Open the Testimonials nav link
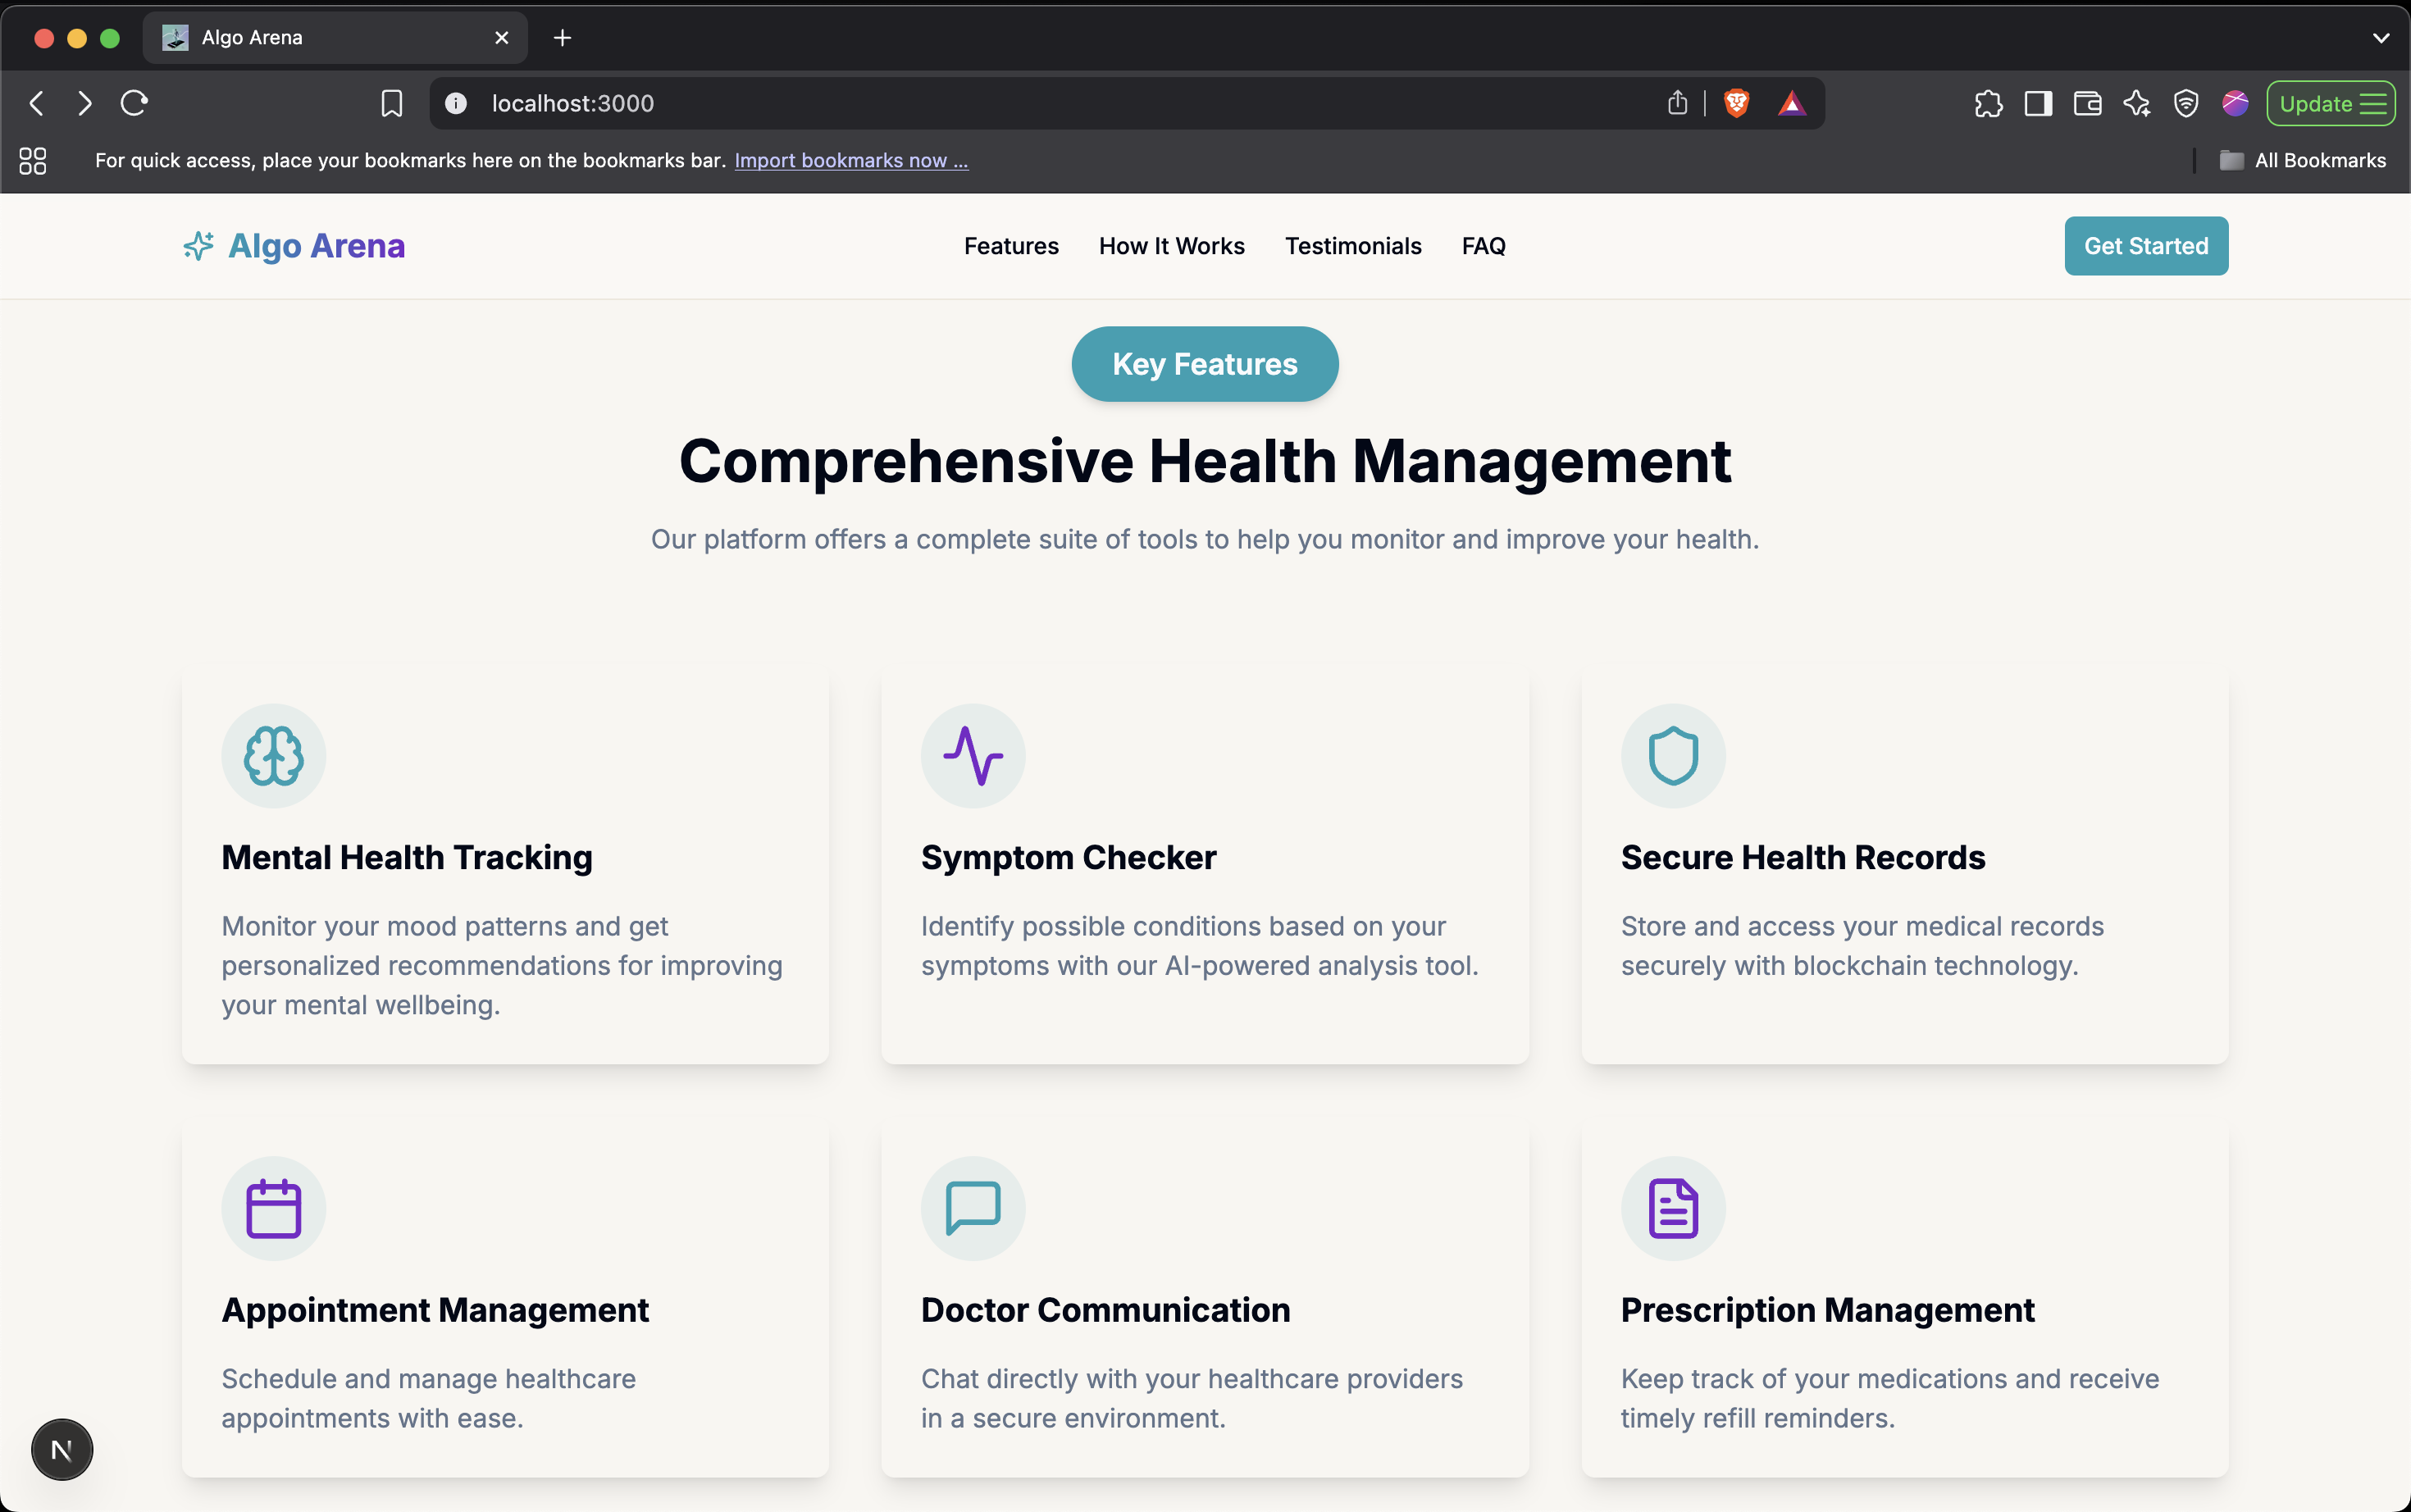Viewport: 2411px width, 1512px height. click(1352, 246)
